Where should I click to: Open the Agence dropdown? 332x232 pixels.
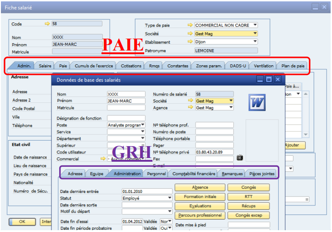pos(231,108)
